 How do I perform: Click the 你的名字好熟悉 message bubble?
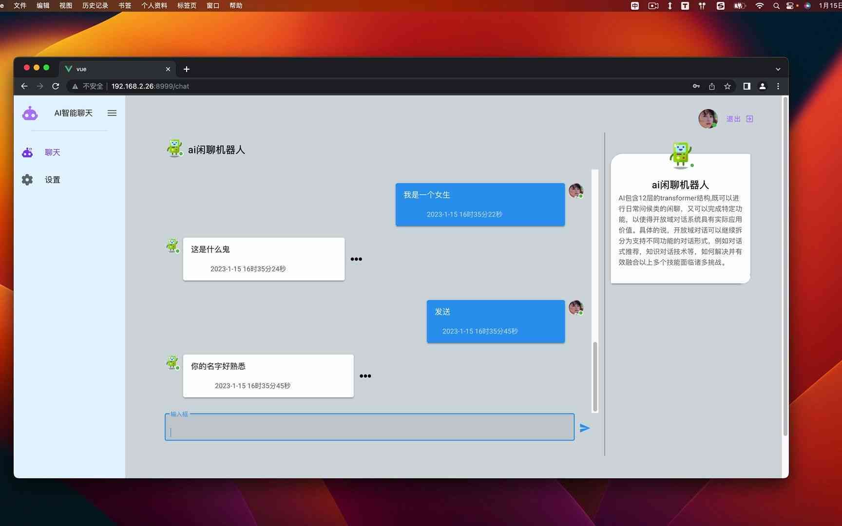click(268, 376)
